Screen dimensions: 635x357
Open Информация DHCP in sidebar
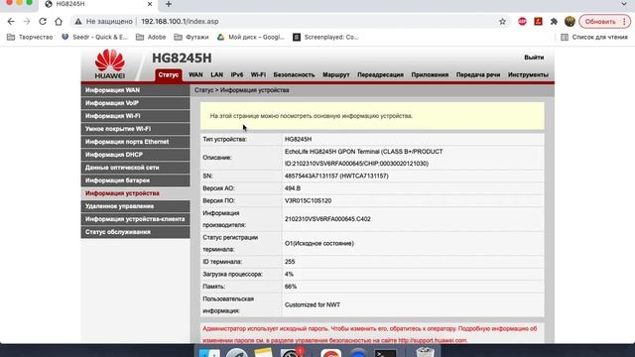pos(135,155)
